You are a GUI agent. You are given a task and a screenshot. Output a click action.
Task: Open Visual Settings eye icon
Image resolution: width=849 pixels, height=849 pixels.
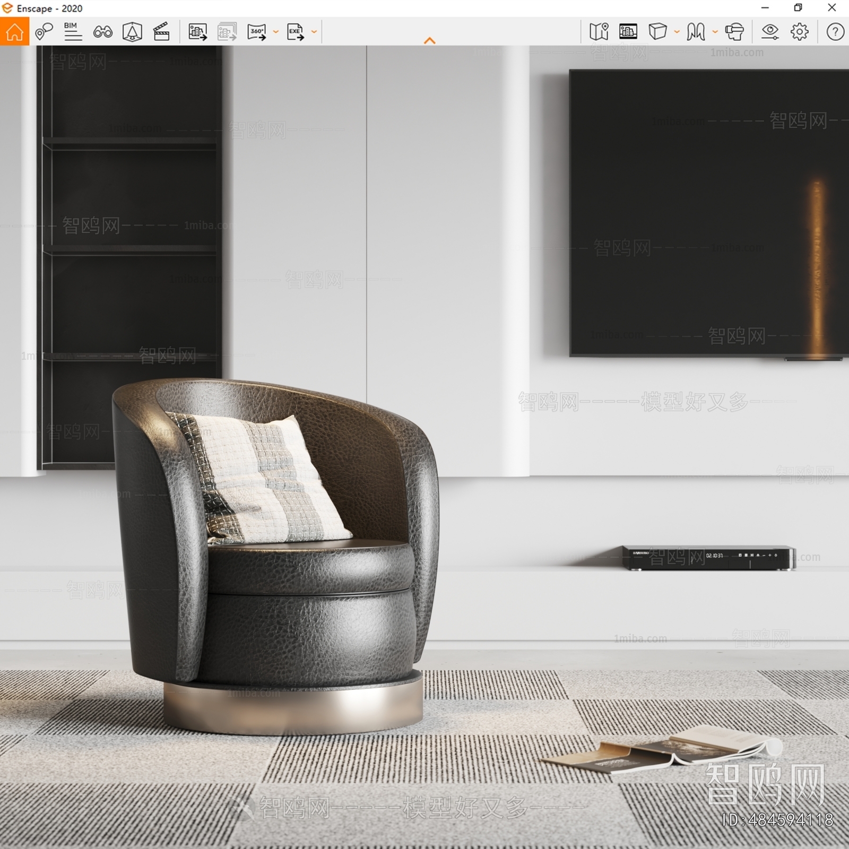click(769, 32)
